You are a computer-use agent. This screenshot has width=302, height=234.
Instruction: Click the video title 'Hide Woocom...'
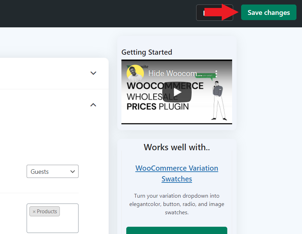pos(175,73)
